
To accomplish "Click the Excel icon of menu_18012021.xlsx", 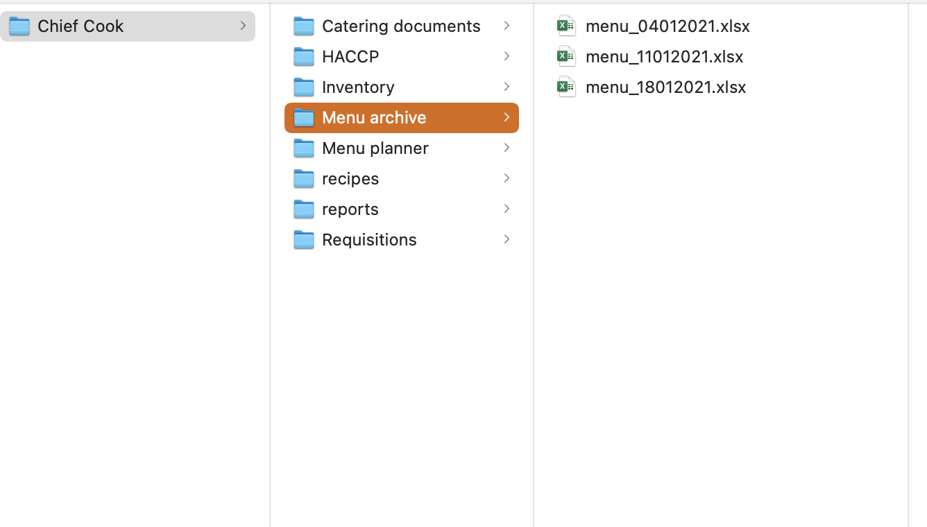I will (567, 87).
